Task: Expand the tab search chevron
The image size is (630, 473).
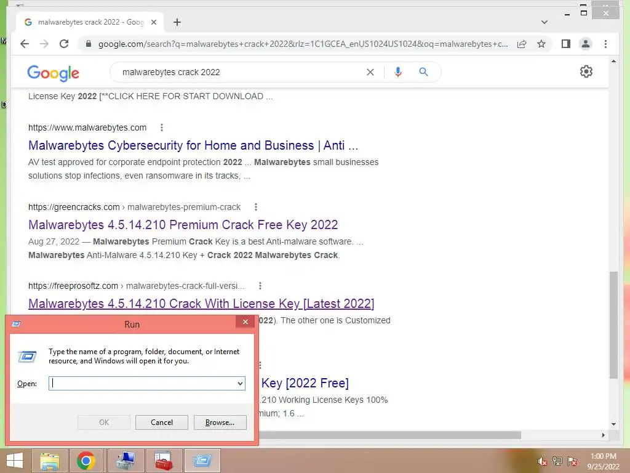Action: pos(544,22)
